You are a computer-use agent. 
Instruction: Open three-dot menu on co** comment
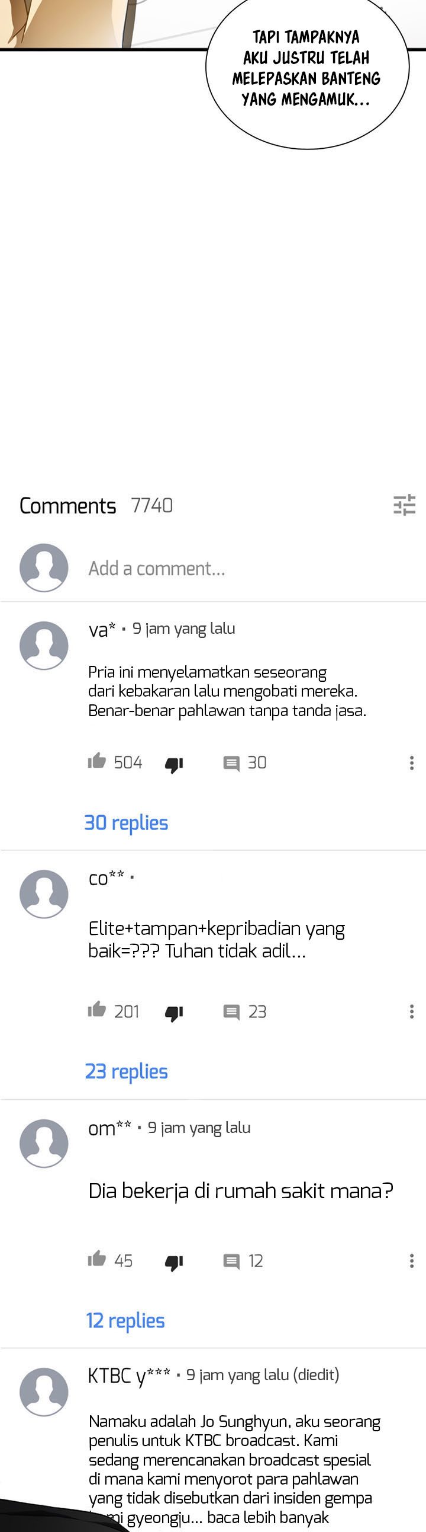pos(412,1011)
